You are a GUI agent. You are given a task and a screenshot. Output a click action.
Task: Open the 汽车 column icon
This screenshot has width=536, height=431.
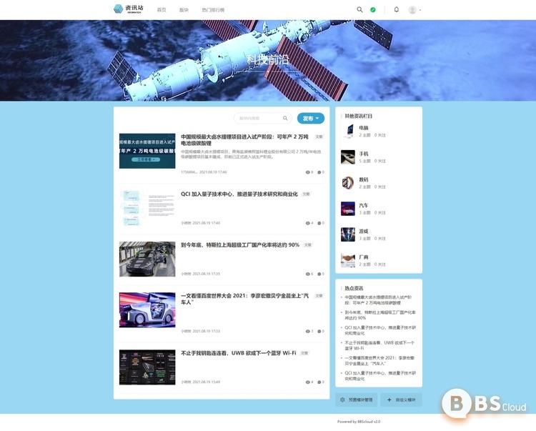(x=348, y=209)
